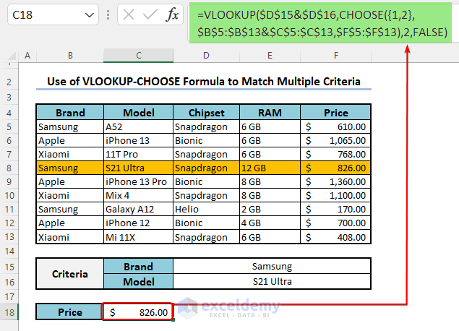Image resolution: width=459 pixels, height=331 pixels.
Task: Click the 2 GB RAM cell
Action: click(x=270, y=210)
